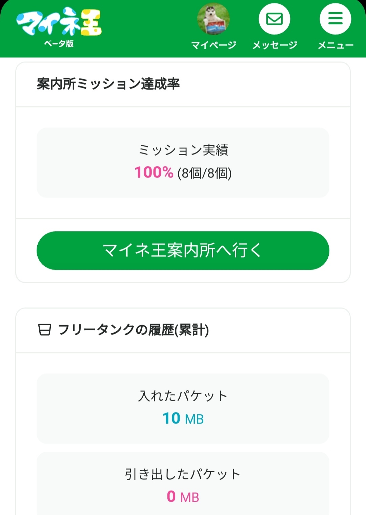
Task: Open the profile avatar with the husky photo
Action: point(213,19)
